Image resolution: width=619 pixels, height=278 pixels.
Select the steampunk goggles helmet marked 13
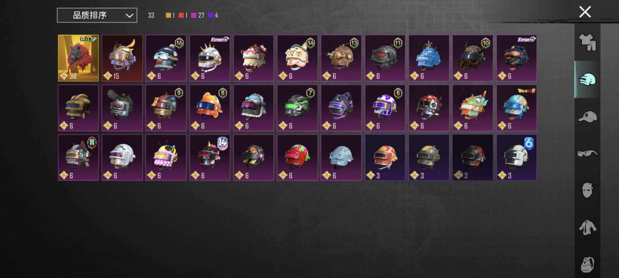[x=341, y=58]
